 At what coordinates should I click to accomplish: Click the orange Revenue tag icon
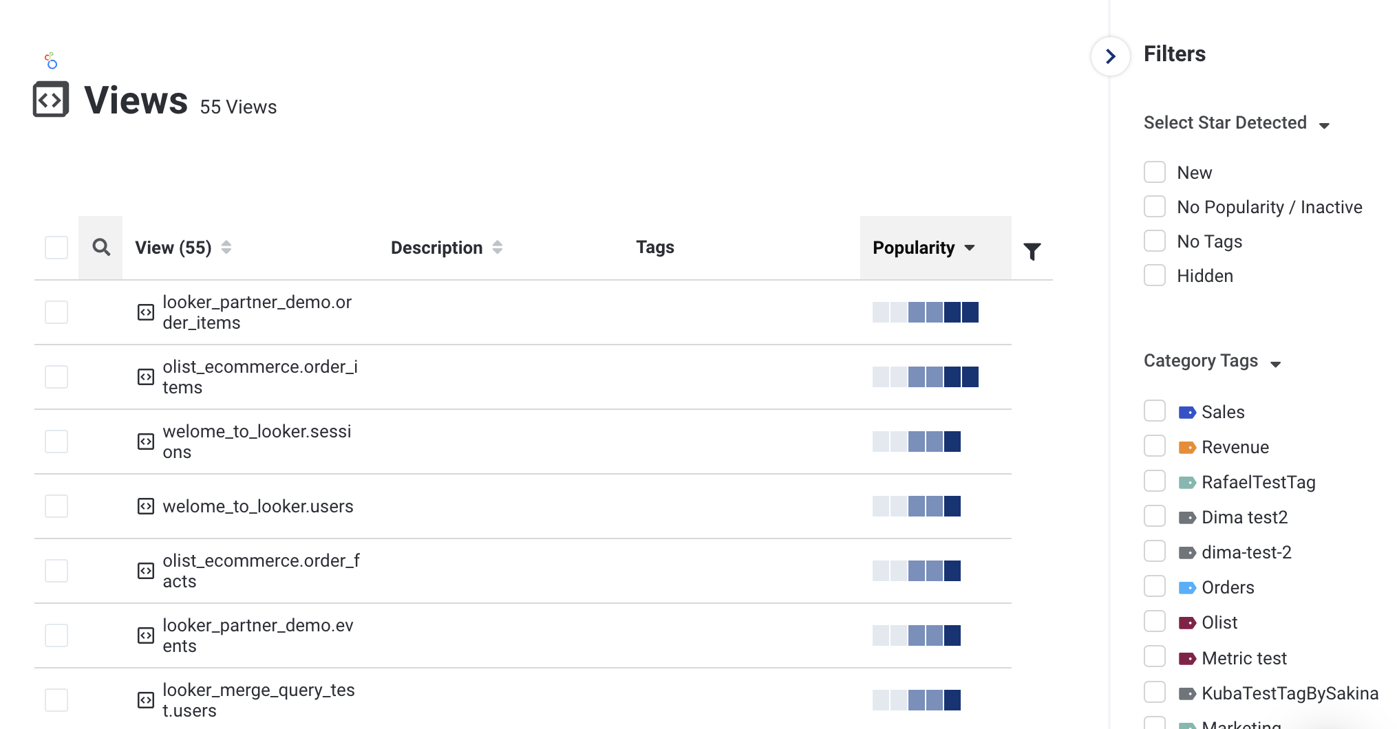coord(1187,448)
